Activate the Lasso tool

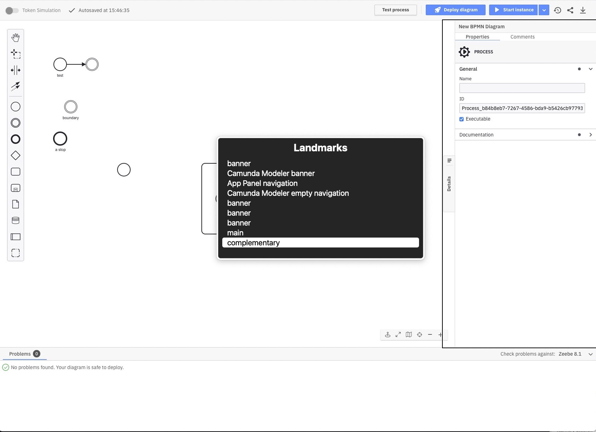[16, 54]
